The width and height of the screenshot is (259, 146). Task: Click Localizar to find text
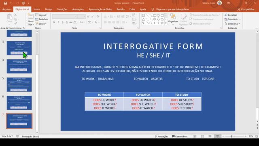click(231, 15)
